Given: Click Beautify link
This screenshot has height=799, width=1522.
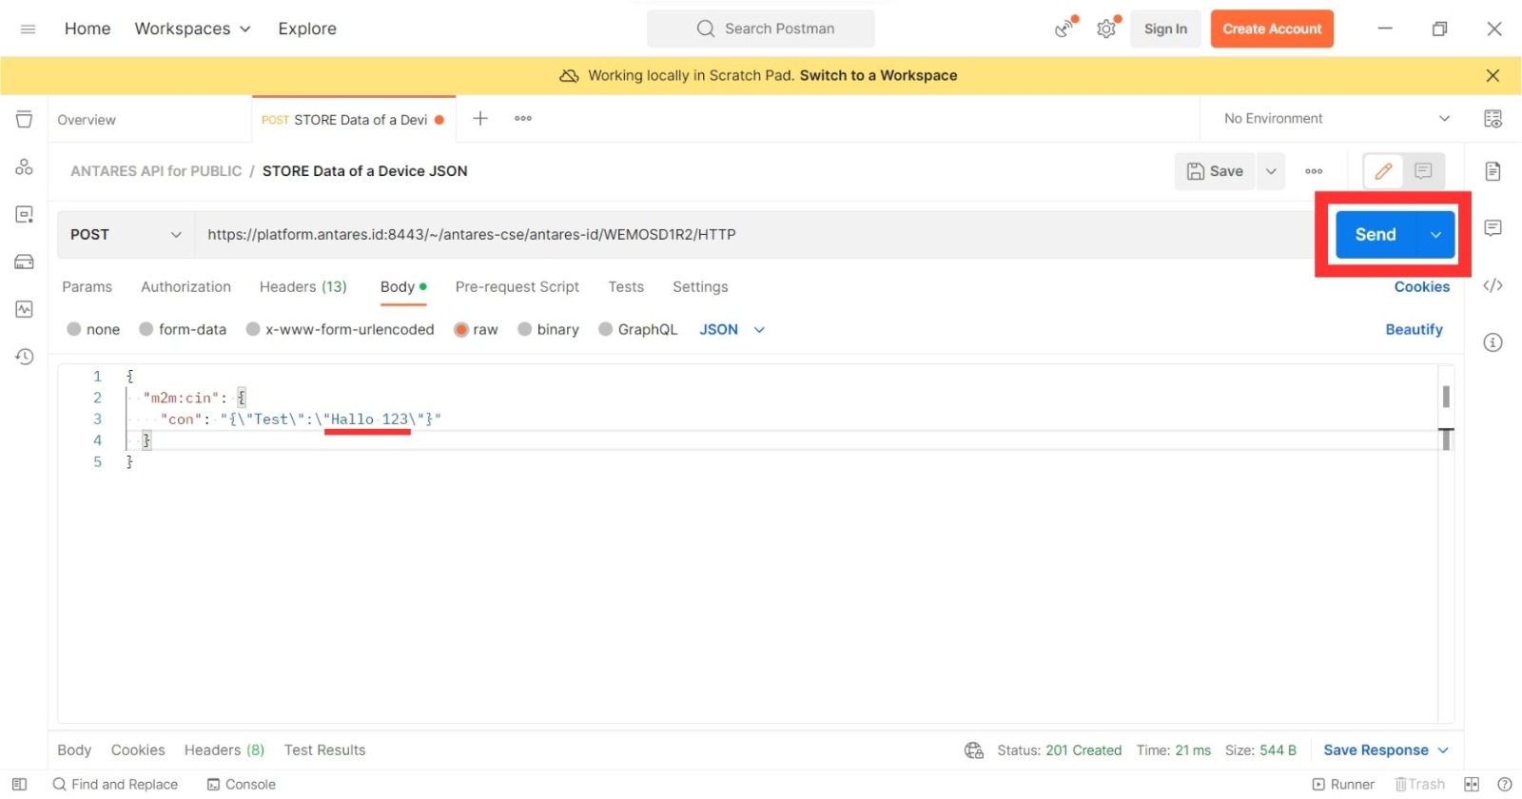Looking at the screenshot, I should coord(1414,329).
